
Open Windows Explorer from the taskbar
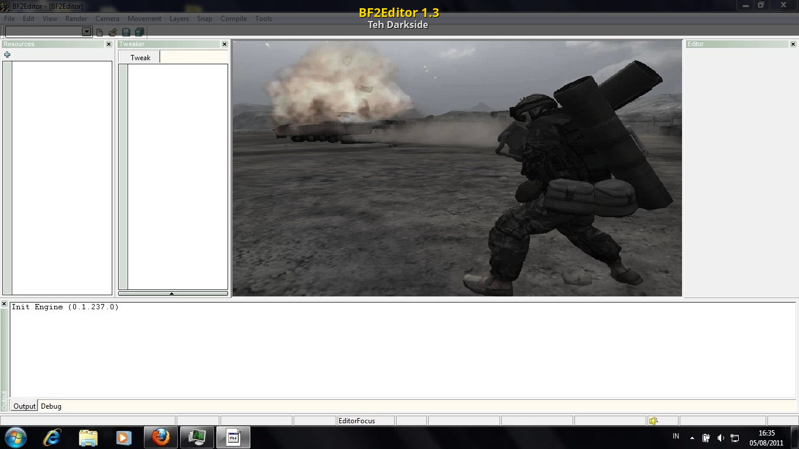(88, 437)
